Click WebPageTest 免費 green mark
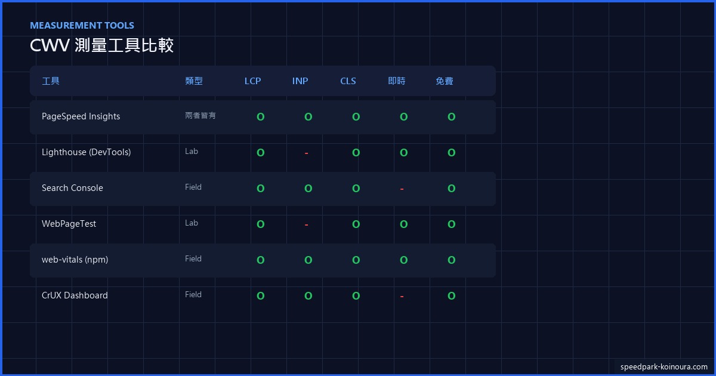This screenshot has width=716, height=376. coord(451,224)
